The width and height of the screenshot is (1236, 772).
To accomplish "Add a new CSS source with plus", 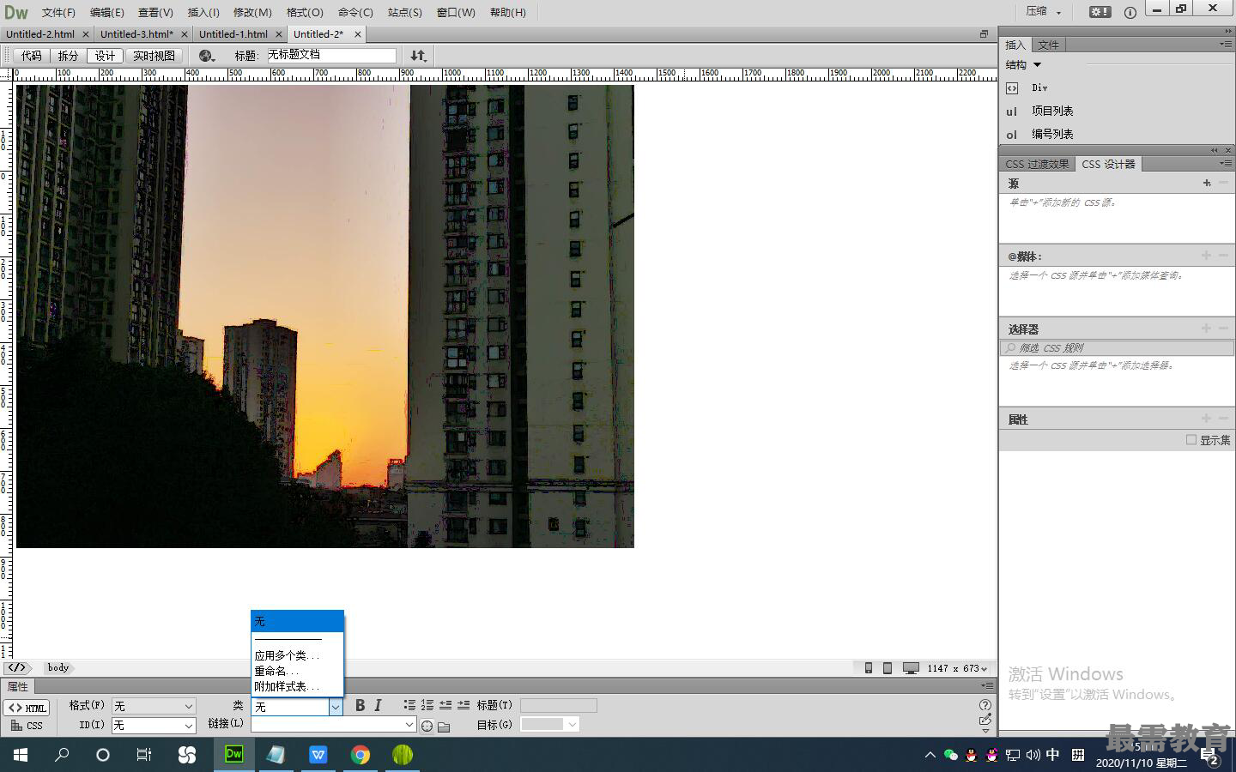I will click(x=1207, y=183).
